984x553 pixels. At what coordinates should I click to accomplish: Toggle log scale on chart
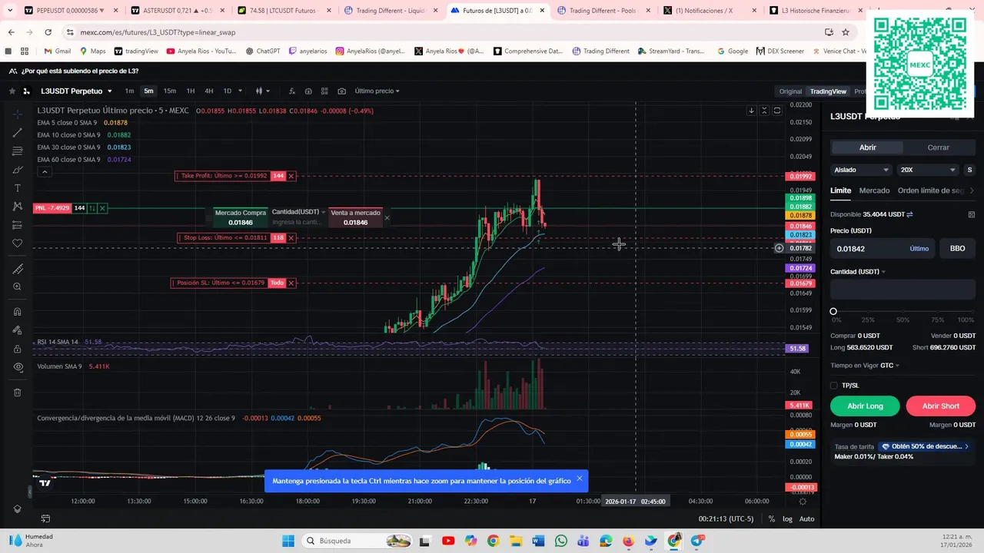(787, 519)
